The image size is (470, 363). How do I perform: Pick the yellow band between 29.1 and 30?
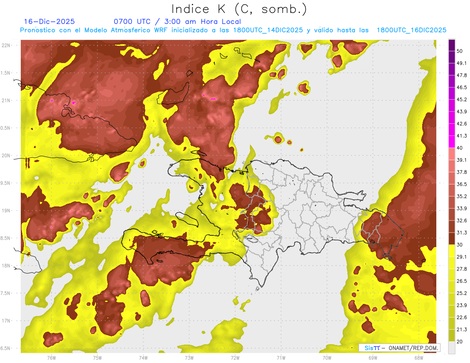tap(452, 251)
